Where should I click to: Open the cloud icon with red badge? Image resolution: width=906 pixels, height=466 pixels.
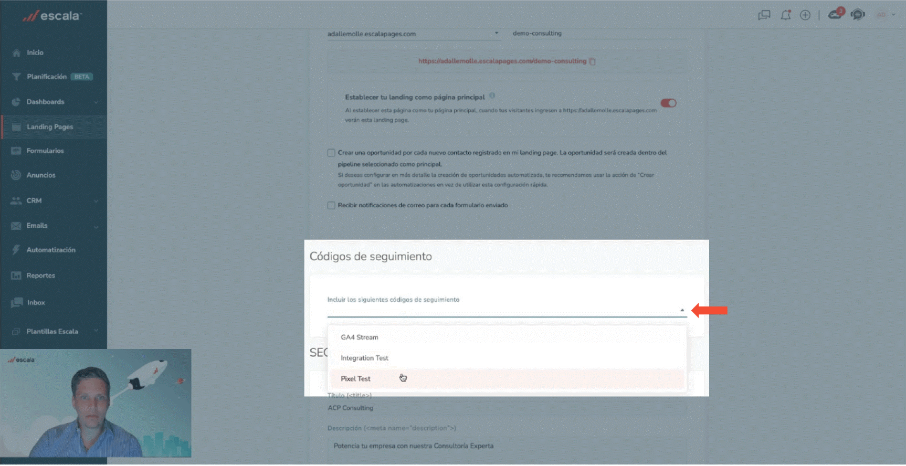coord(836,14)
